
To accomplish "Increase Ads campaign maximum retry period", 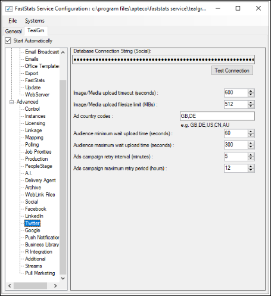I will click(x=251, y=166).
